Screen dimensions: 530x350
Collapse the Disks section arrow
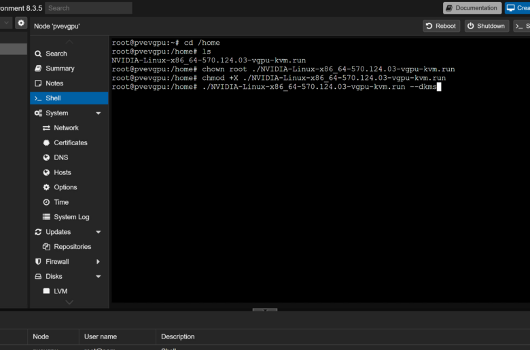pyautogui.click(x=99, y=277)
